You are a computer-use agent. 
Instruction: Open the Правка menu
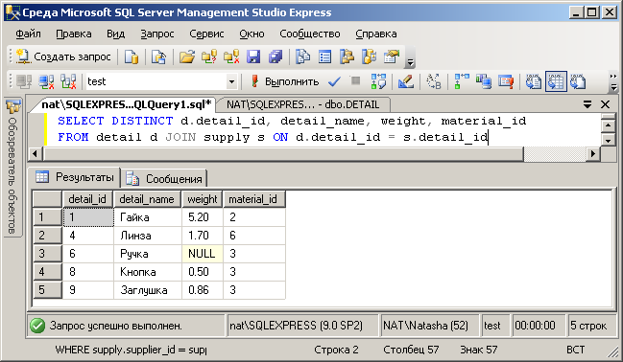pos(74,34)
